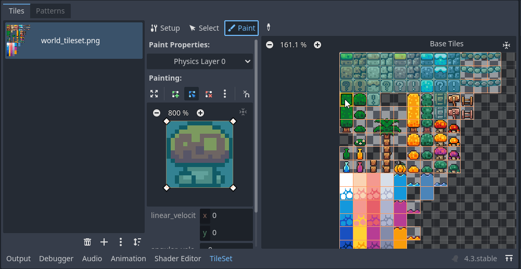Zoom in on the 800 % polygon preview

pyautogui.click(x=200, y=113)
